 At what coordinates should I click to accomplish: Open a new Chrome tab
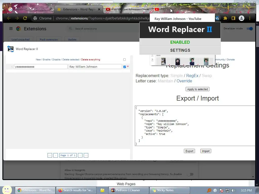tap(206, 9)
